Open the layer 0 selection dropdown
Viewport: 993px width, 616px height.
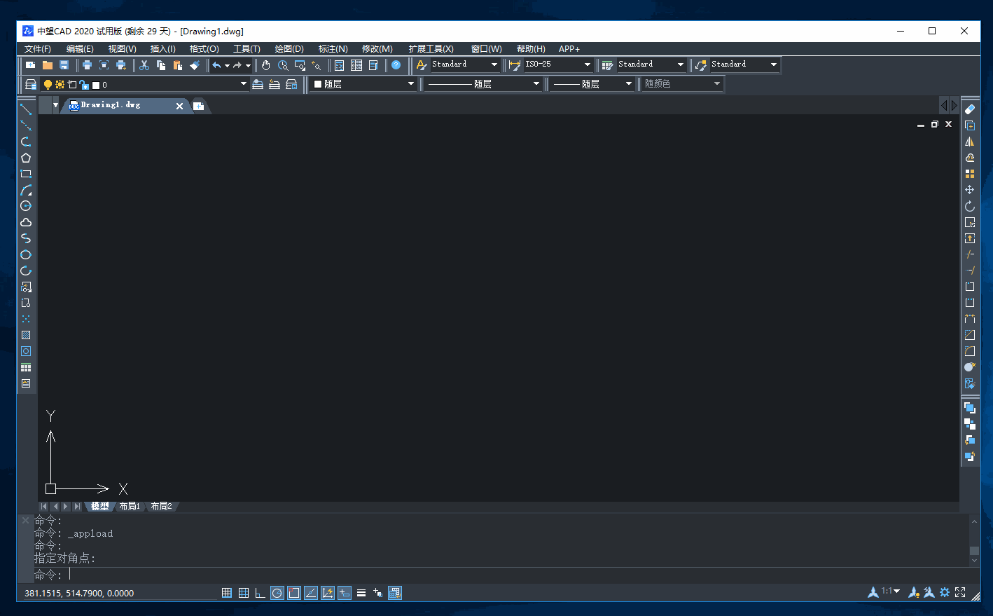(243, 84)
